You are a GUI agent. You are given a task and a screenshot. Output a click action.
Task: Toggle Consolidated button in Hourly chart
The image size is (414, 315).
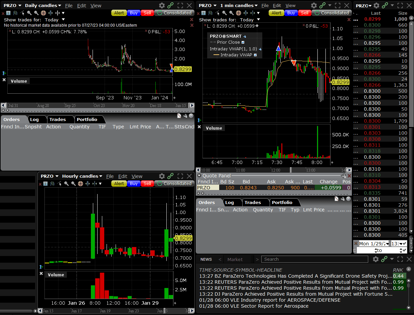pyautogui.click(x=174, y=183)
